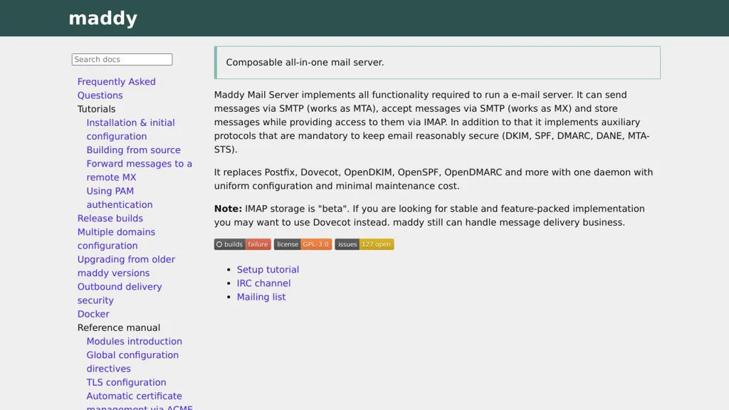Click the Reference manual section heading
Viewport: 729px width, 410px height.
pyautogui.click(x=119, y=327)
